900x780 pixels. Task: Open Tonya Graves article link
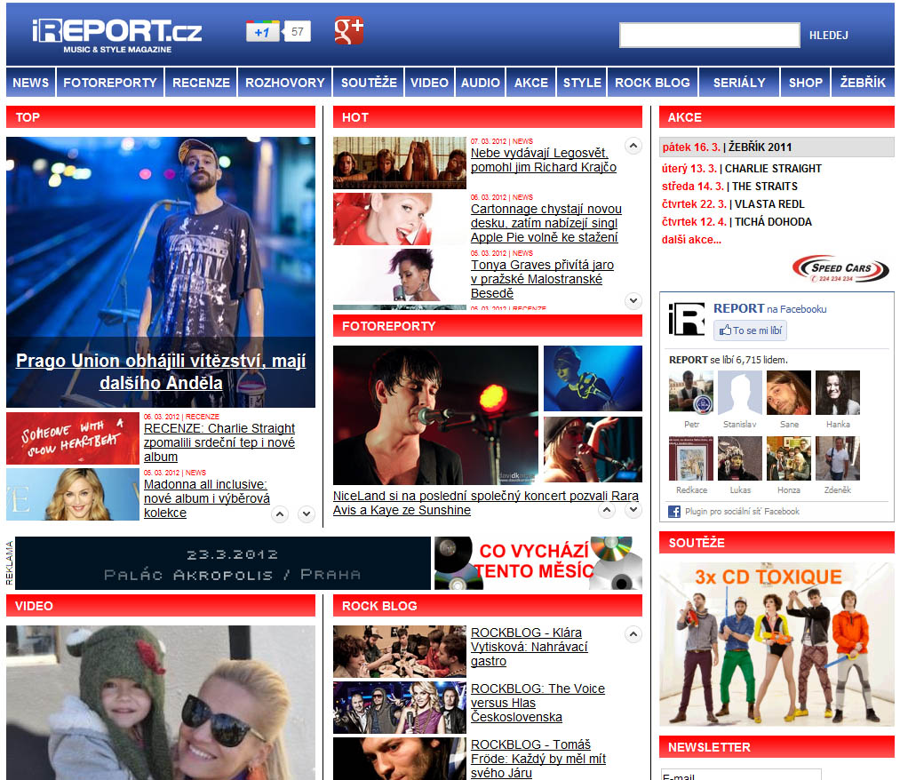542,279
